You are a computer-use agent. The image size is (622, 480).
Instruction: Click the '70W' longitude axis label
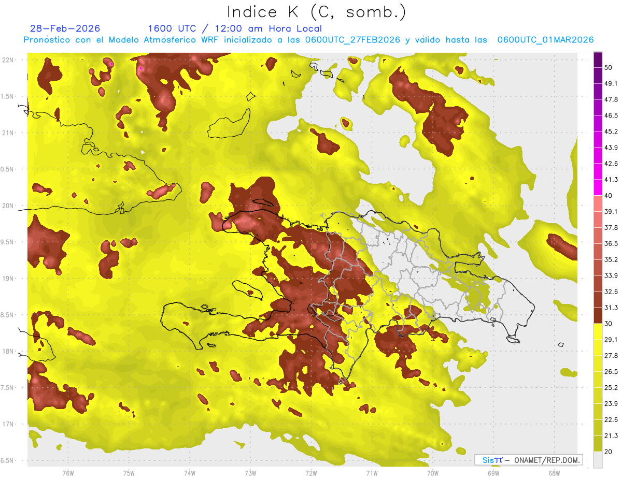433,473
